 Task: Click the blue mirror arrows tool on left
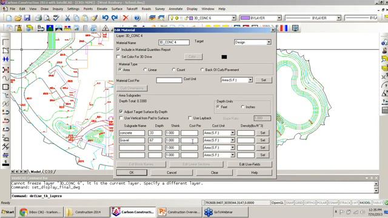[x=5, y=59]
